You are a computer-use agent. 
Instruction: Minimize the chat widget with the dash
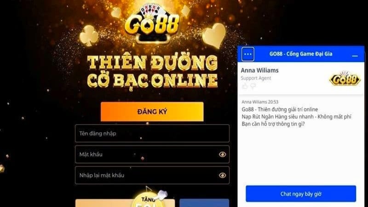click(x=355, y=56)
